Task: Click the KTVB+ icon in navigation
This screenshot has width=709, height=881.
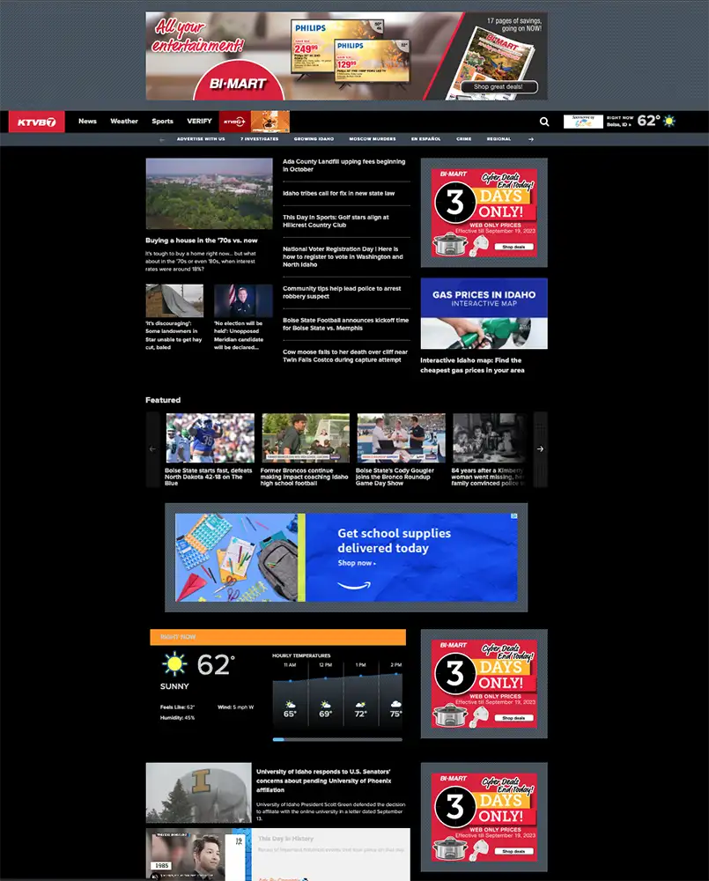Action: tap(234, 122)
